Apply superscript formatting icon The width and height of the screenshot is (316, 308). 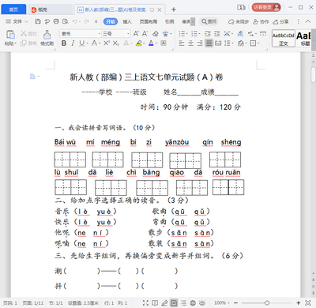pos(106,43)
